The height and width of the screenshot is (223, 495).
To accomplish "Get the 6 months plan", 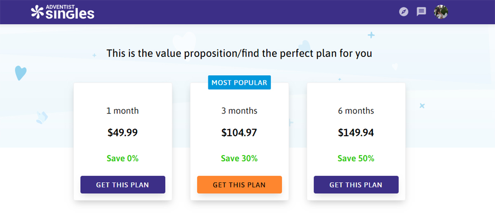I will (x=356, y=185).
